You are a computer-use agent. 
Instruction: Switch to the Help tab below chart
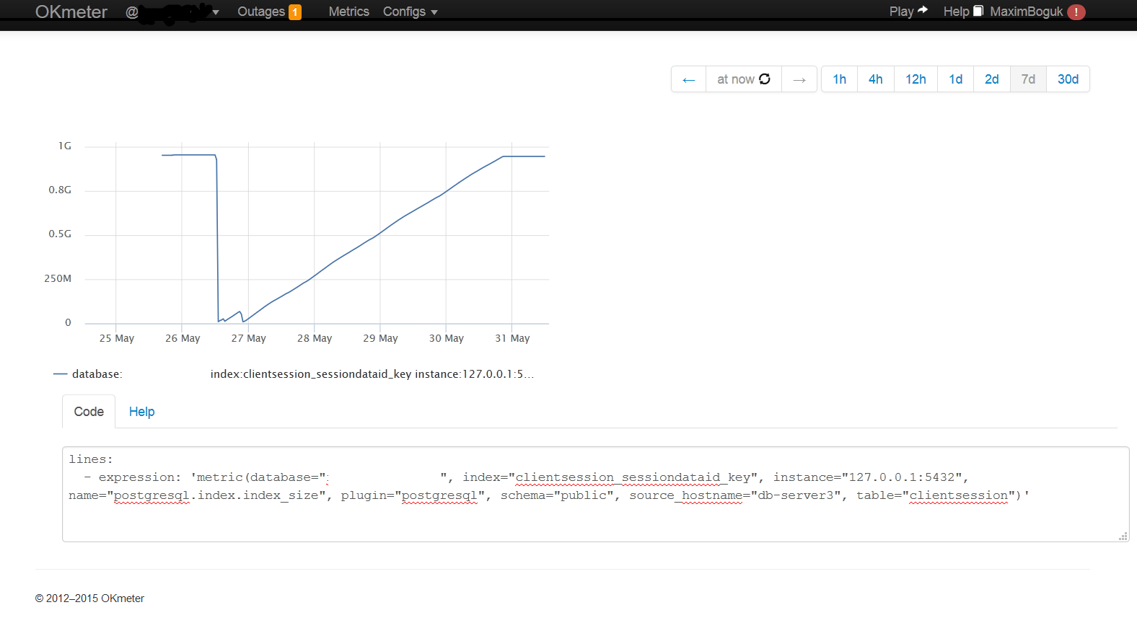(141, 412)
